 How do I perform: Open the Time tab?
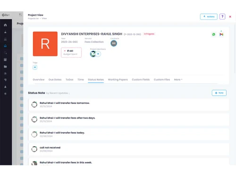(81, 80)
